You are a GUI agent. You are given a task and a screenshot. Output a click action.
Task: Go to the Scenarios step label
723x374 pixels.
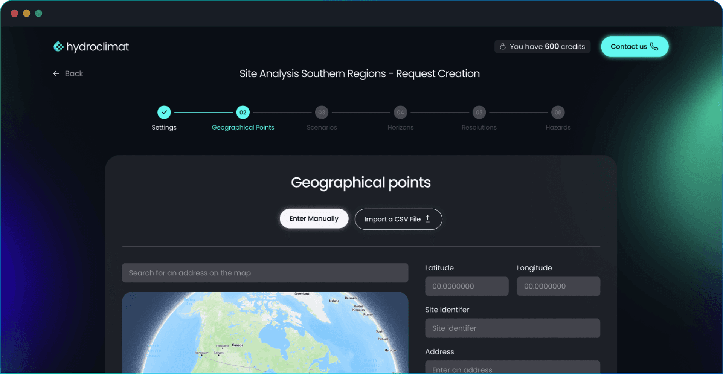click(x=322, y=127)
